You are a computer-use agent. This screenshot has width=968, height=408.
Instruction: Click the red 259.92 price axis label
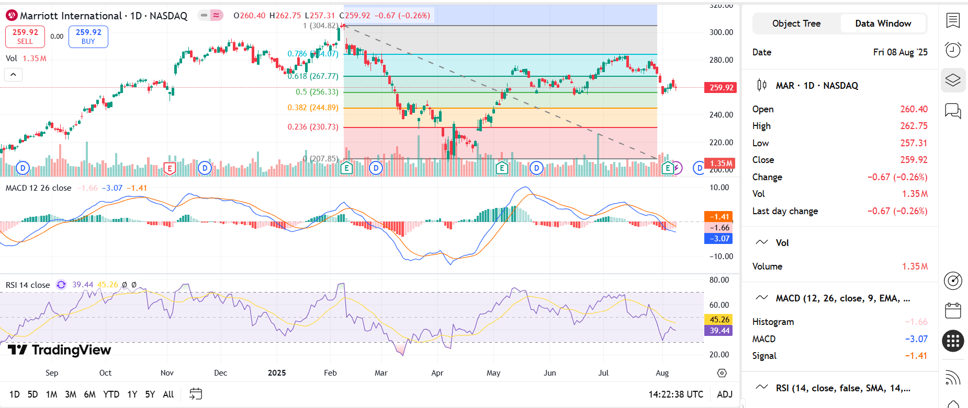pos(721,88)
